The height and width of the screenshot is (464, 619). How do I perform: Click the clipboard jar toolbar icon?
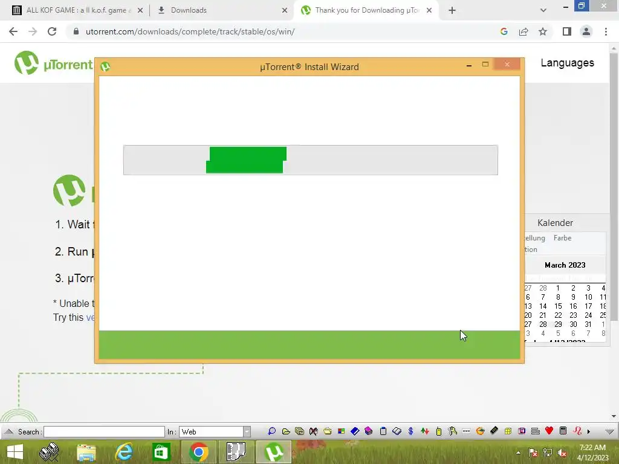(383, 431)
